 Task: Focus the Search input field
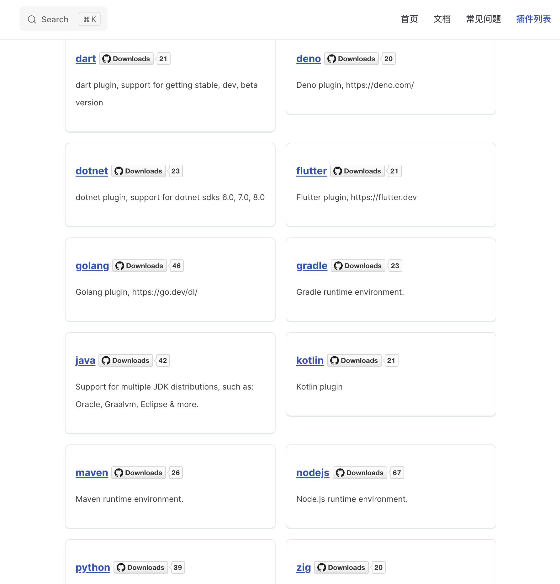[x=55, y=19]
